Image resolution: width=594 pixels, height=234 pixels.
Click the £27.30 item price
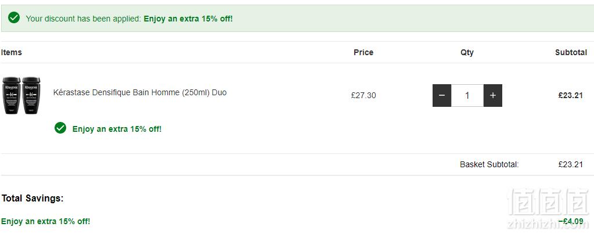[x=363, y=95]
